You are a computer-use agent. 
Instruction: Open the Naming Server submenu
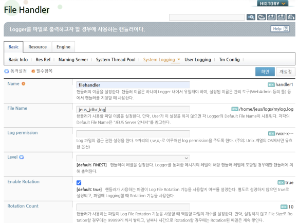click(x=73, y=60)
